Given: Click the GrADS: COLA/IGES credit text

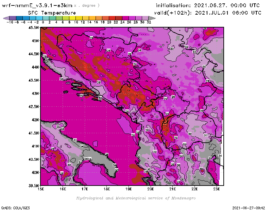Looking at the screenshot, I should coord(16,208).
